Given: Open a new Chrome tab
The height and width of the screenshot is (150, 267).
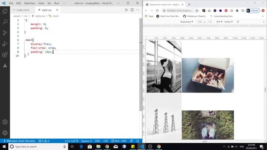Looking at the screenshot, I should click(189, 5).
